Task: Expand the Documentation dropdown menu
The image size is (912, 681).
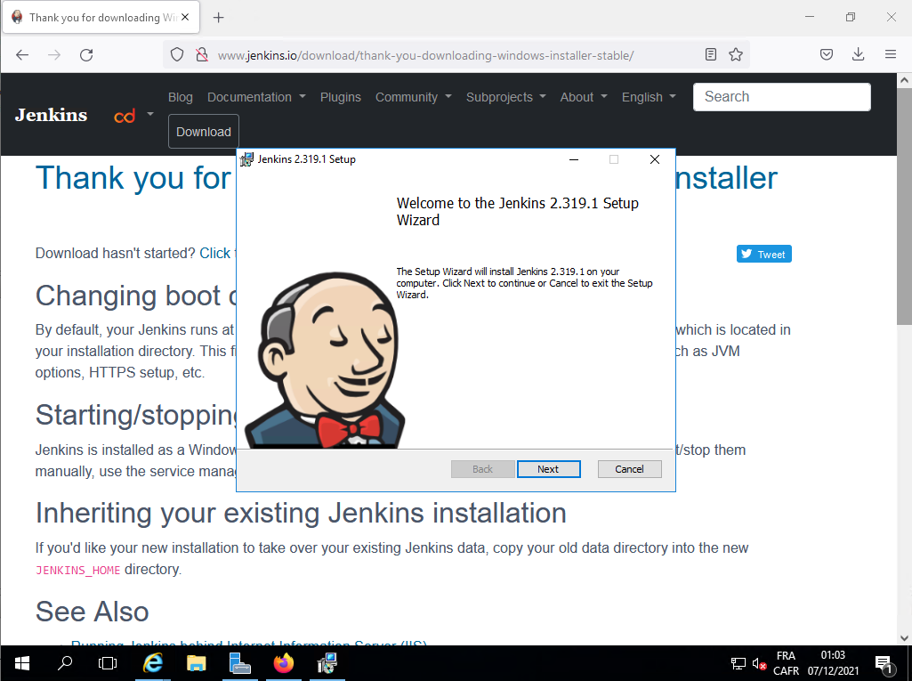Action: [256, 97]
